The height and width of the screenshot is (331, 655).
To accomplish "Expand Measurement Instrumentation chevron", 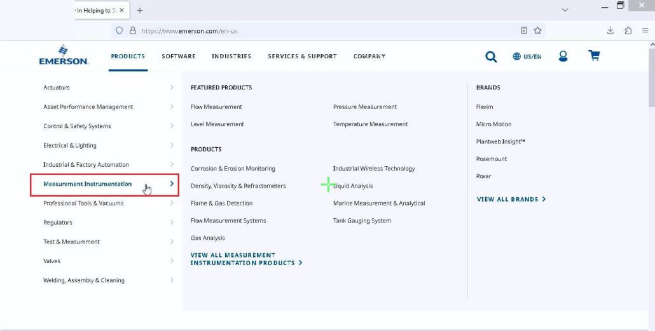I will 172,184.
